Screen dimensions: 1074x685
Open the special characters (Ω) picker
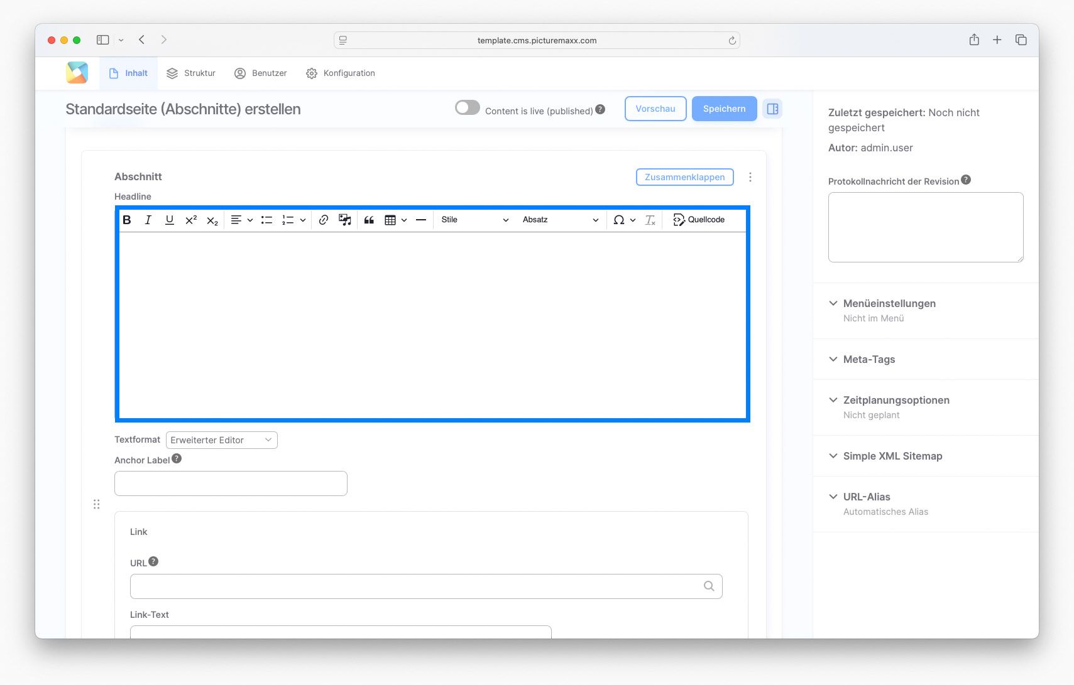[620, 220]
